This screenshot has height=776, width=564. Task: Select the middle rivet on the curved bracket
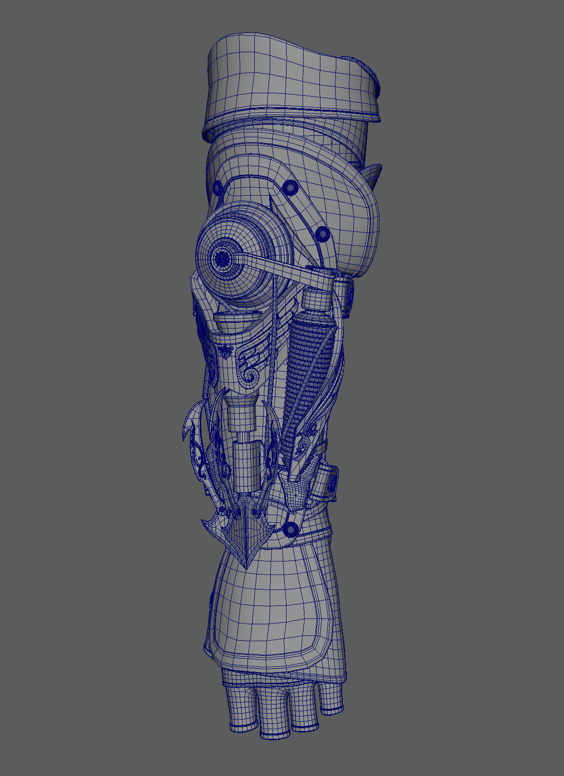point(322,234)
